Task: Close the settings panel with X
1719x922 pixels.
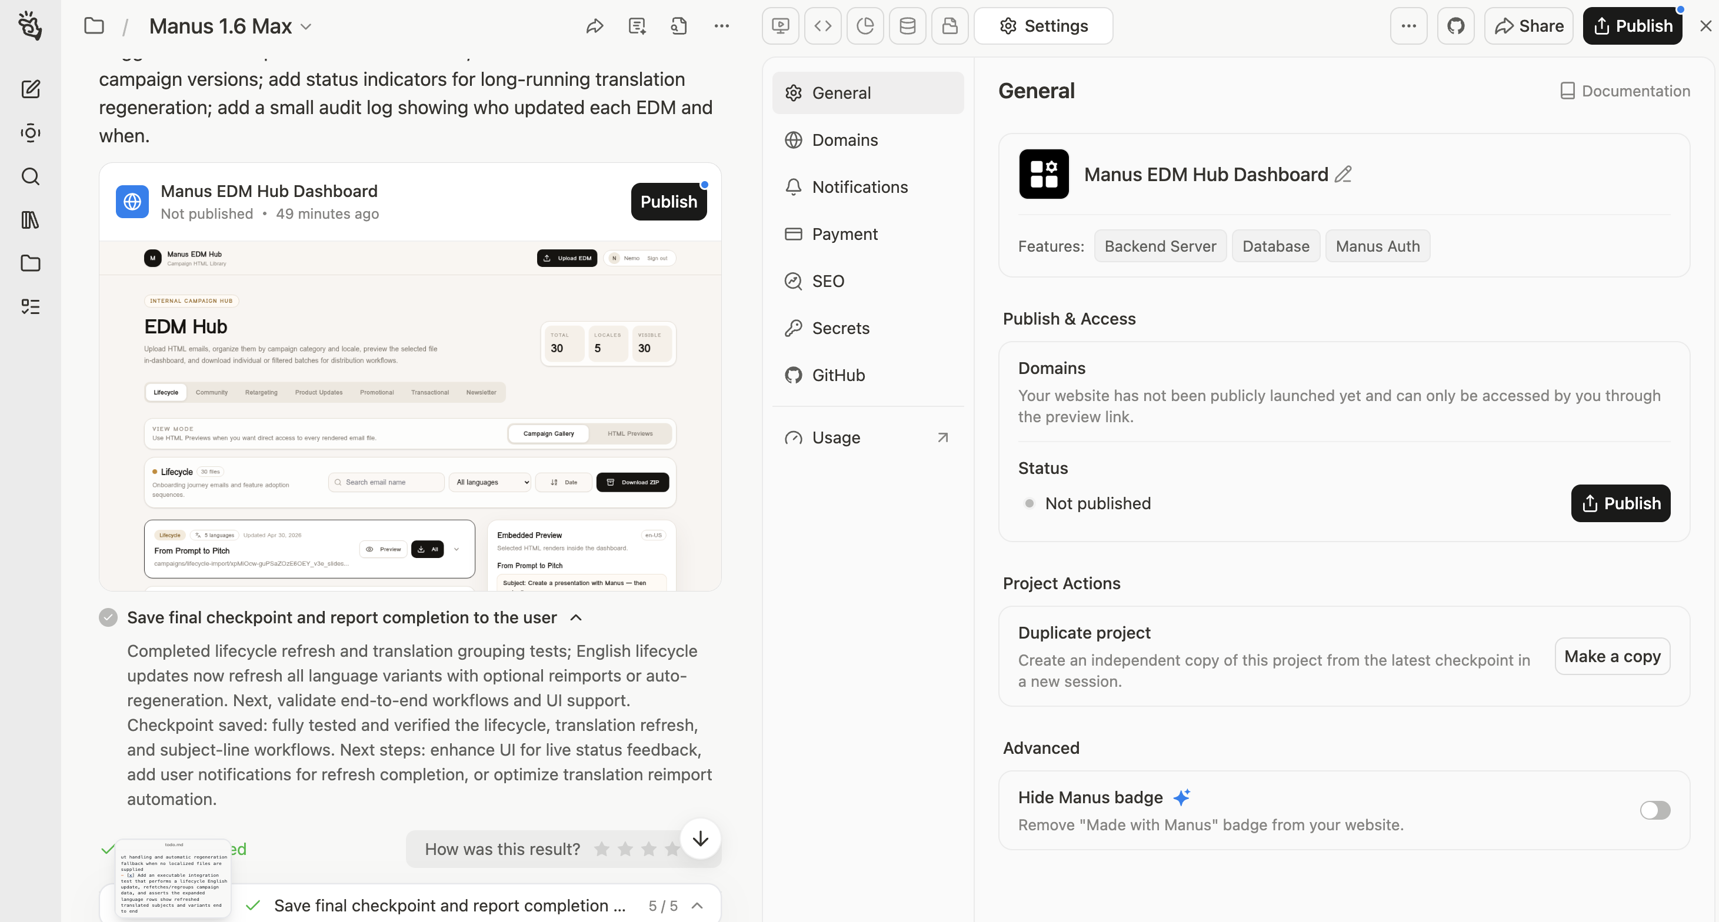Action: click(x=1705, y=26)
